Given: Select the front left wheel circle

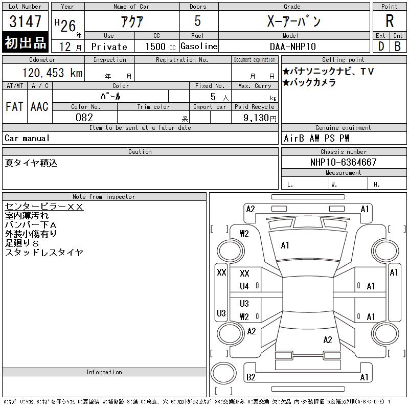Looking at the screenshot, I should click(x=231, y=251).
